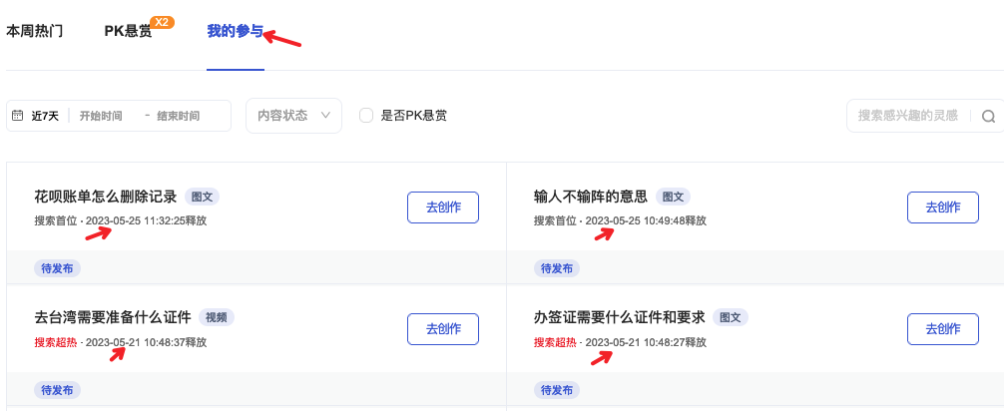Select the 我的参与 tab

(235, 31)
